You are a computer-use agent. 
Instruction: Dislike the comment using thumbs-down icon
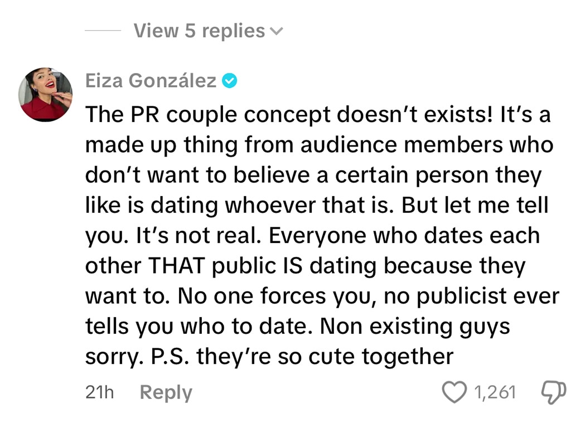554,392
